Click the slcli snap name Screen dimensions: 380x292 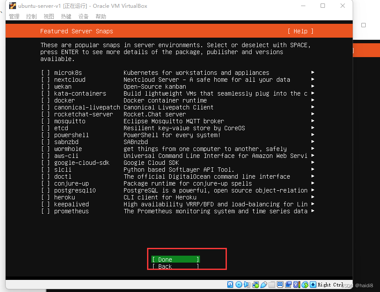(63, 170)
